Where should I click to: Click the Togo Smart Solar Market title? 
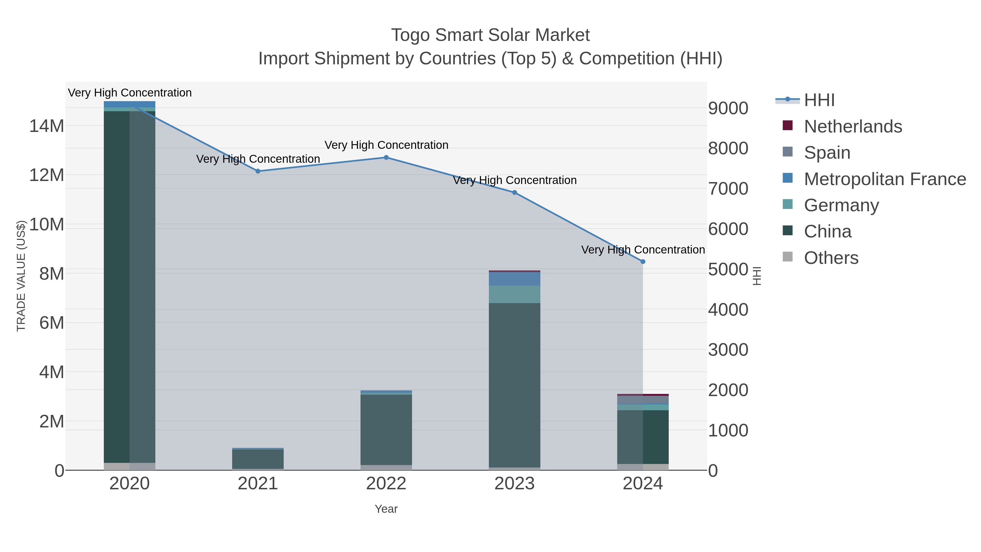(491, 35)
